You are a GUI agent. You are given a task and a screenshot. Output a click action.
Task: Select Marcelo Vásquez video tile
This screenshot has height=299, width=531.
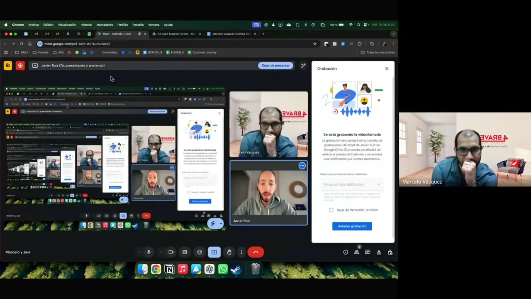(269, 124)
